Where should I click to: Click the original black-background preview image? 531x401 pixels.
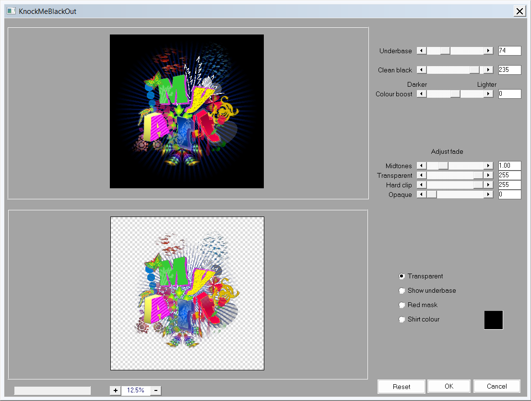(187, 111)
